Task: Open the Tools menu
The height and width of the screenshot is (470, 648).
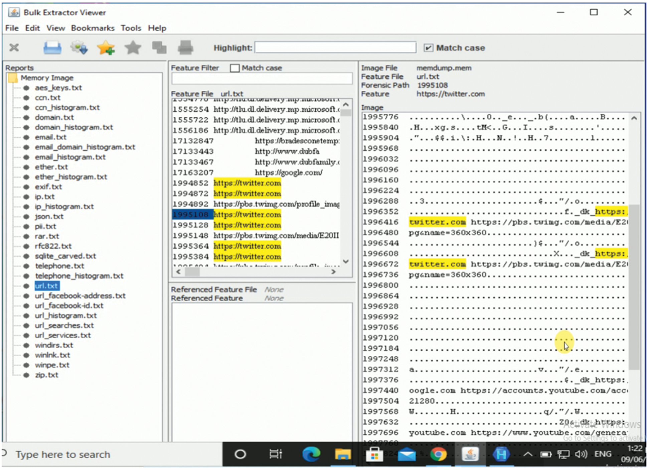Action: 131,28
